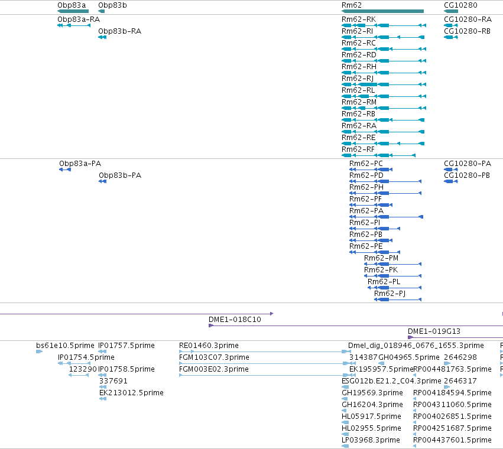
Task: Select protein CG10280-PB
Action: pos(451,181)
